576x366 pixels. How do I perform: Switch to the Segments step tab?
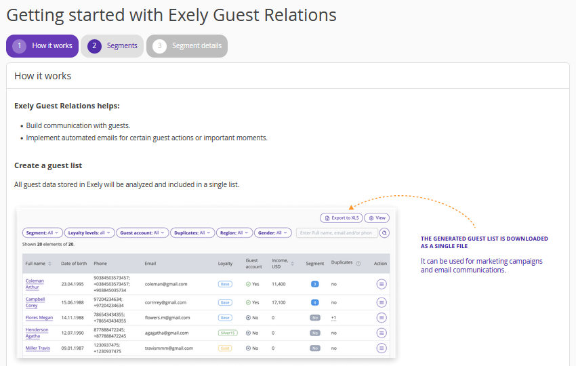click(x=112, y=46)
